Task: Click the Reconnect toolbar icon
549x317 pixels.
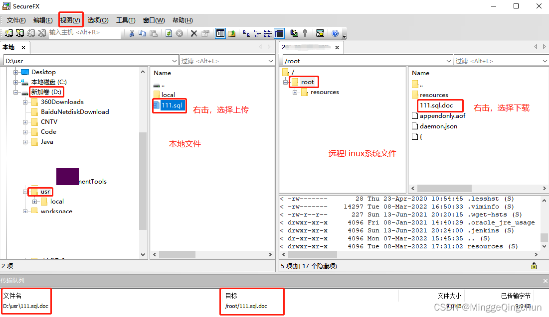Action: tap(31, 33)
